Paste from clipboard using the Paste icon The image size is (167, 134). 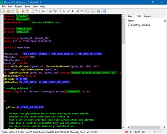click(32, 11)
